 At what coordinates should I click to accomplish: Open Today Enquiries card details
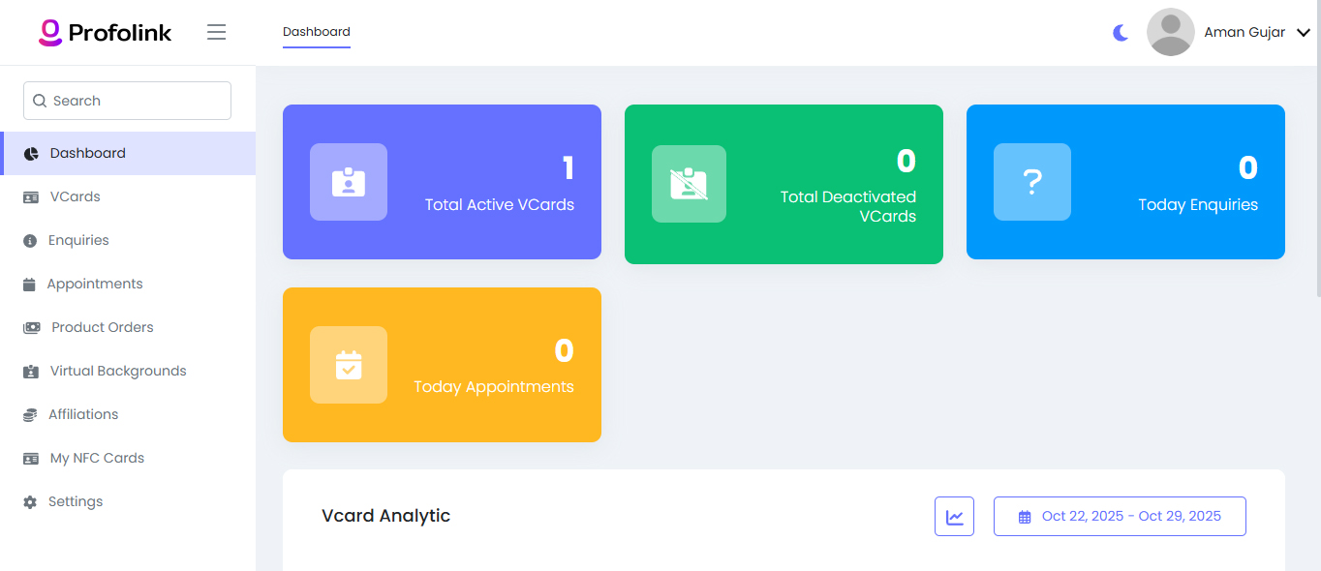tap(1124, 182)
